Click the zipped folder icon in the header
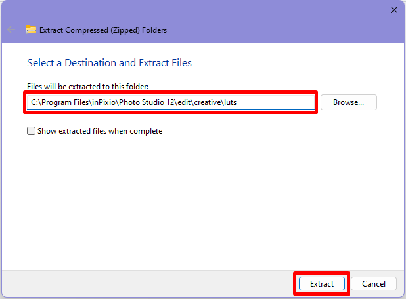The height and width of the screenshot is (299, 406). 31,30
